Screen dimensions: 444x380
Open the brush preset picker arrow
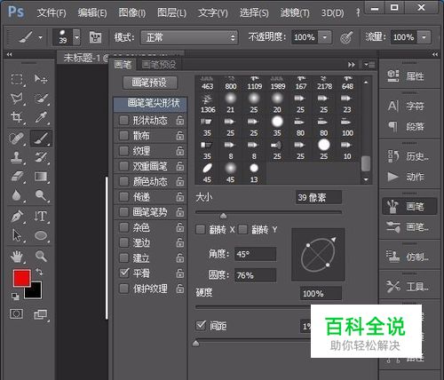tap(76, 37)
